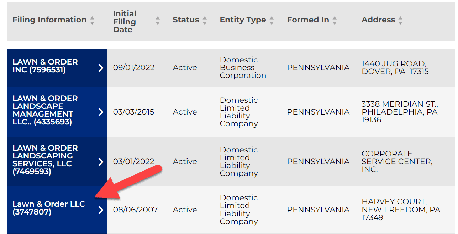Screen dimensions: 458x234
Task: Click the Status column sort icon
Action: (204, 20)
